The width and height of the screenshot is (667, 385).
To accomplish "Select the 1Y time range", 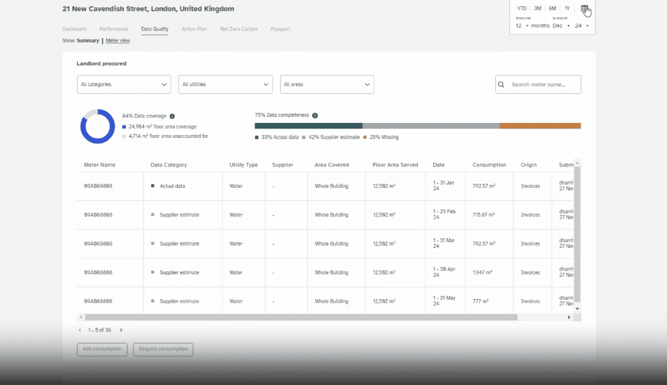I will pos(567,8).
